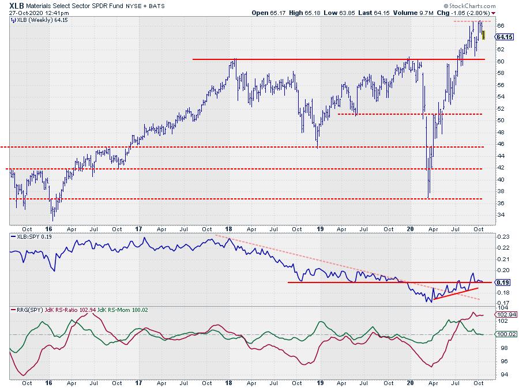This screenshot has height=388, width=519.
Task: Click the yellow current-week price bar
Action: (484, 35)
